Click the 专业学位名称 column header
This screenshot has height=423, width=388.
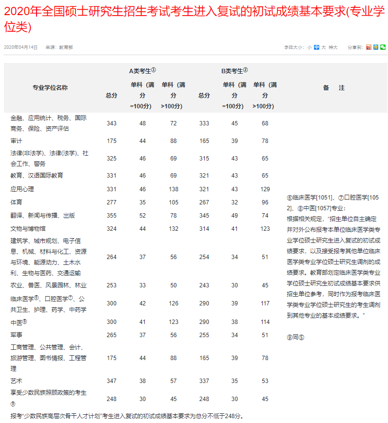[x=50, y=88]
